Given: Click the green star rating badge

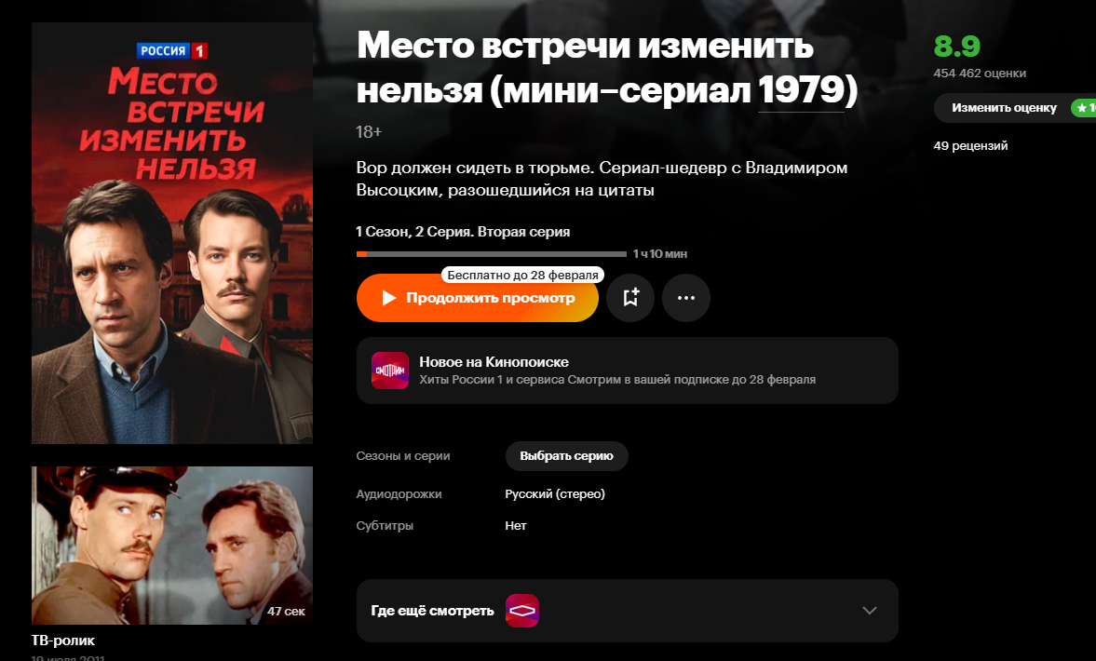Looking at the screenshot, I should point(1086,108).
